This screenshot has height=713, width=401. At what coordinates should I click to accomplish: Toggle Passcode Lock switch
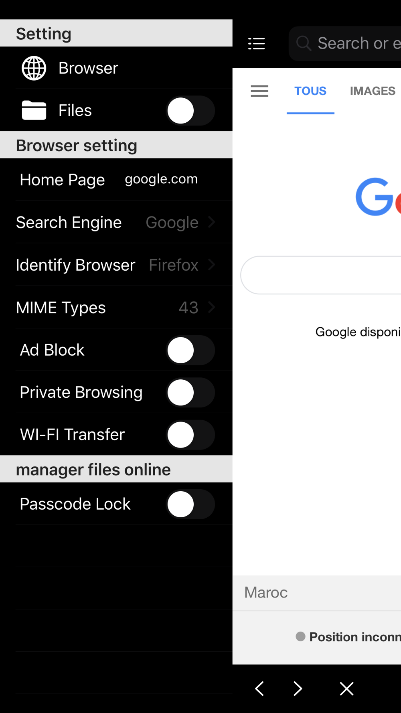click(x=190, y=504)
